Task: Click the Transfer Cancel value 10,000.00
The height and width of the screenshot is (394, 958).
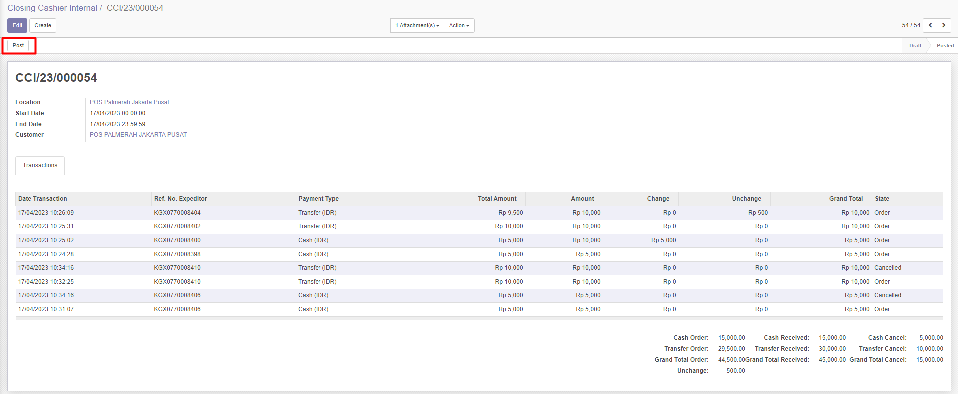Action: [930, 349]
